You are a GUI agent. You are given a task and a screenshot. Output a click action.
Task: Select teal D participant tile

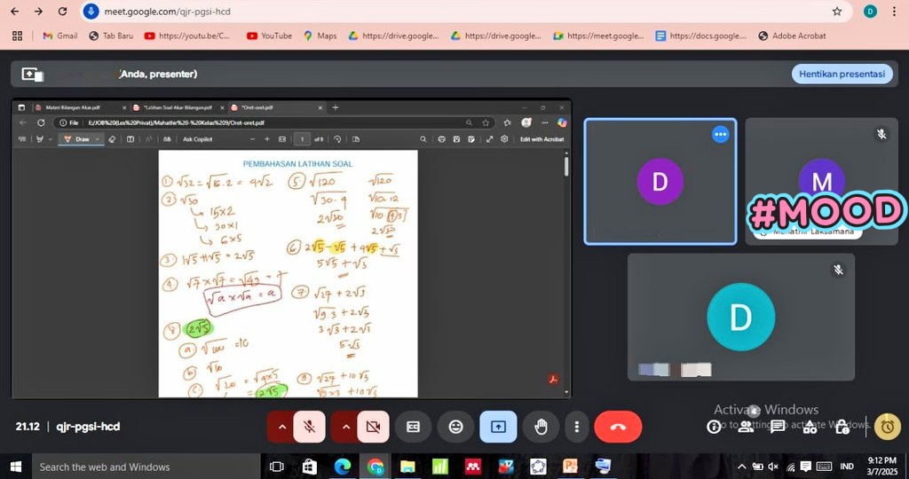pyautogui.click(x=741, y=317)
